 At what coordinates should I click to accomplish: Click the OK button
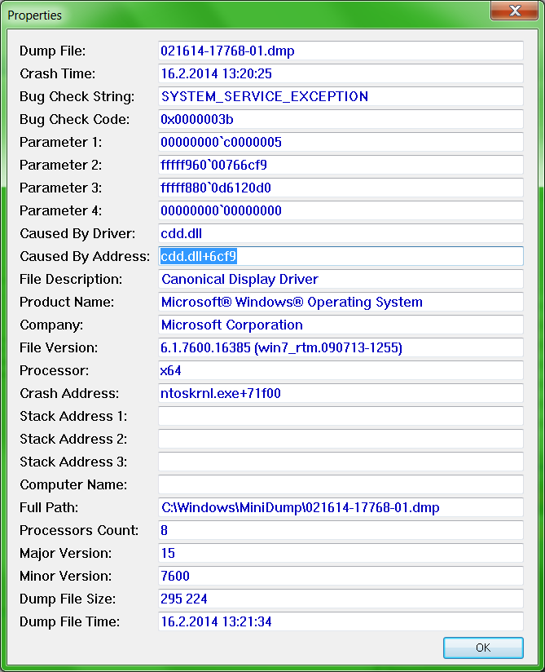(x=483, y=648)
